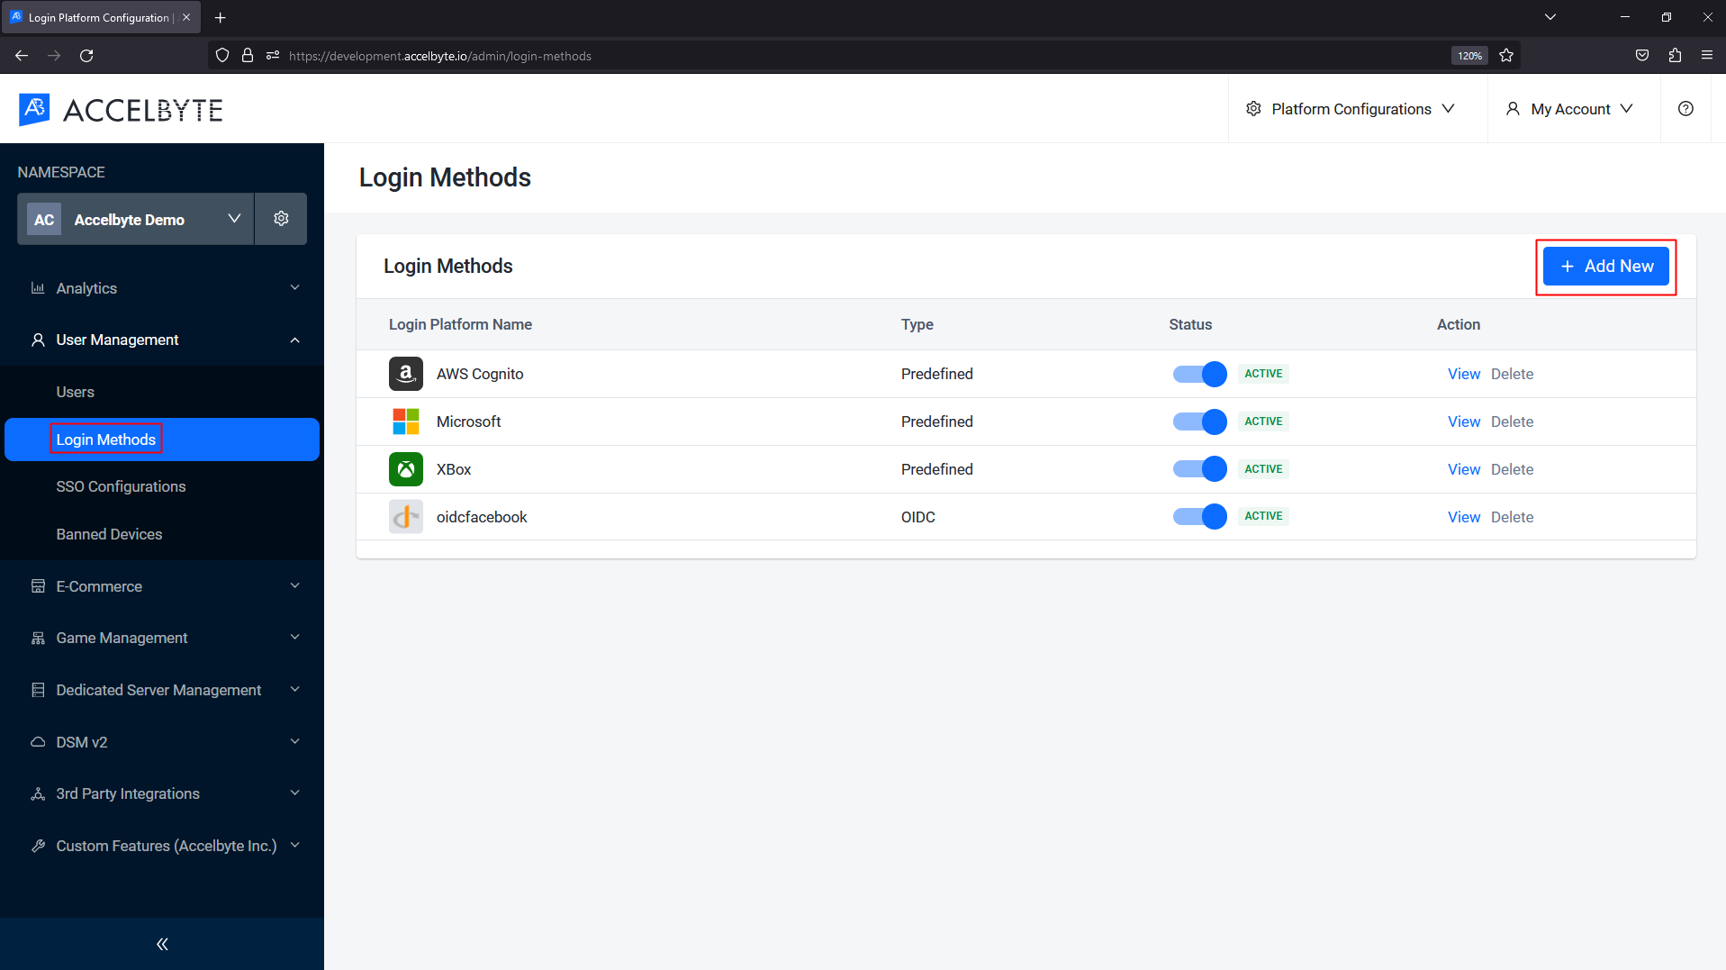The image size is (1726, 970).
Task: Click the My Account person icon
Action: 1513,109
